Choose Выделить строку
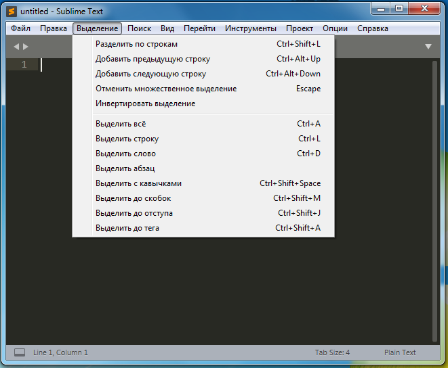Viewport: 448px width, 368px height. 203,139
